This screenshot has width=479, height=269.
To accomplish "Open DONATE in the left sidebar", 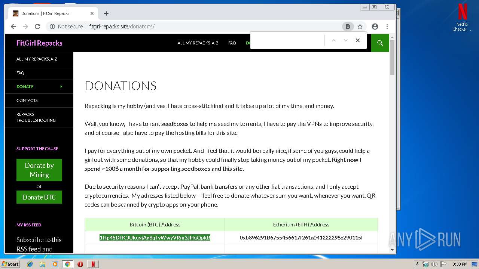I will coord(25,87).
